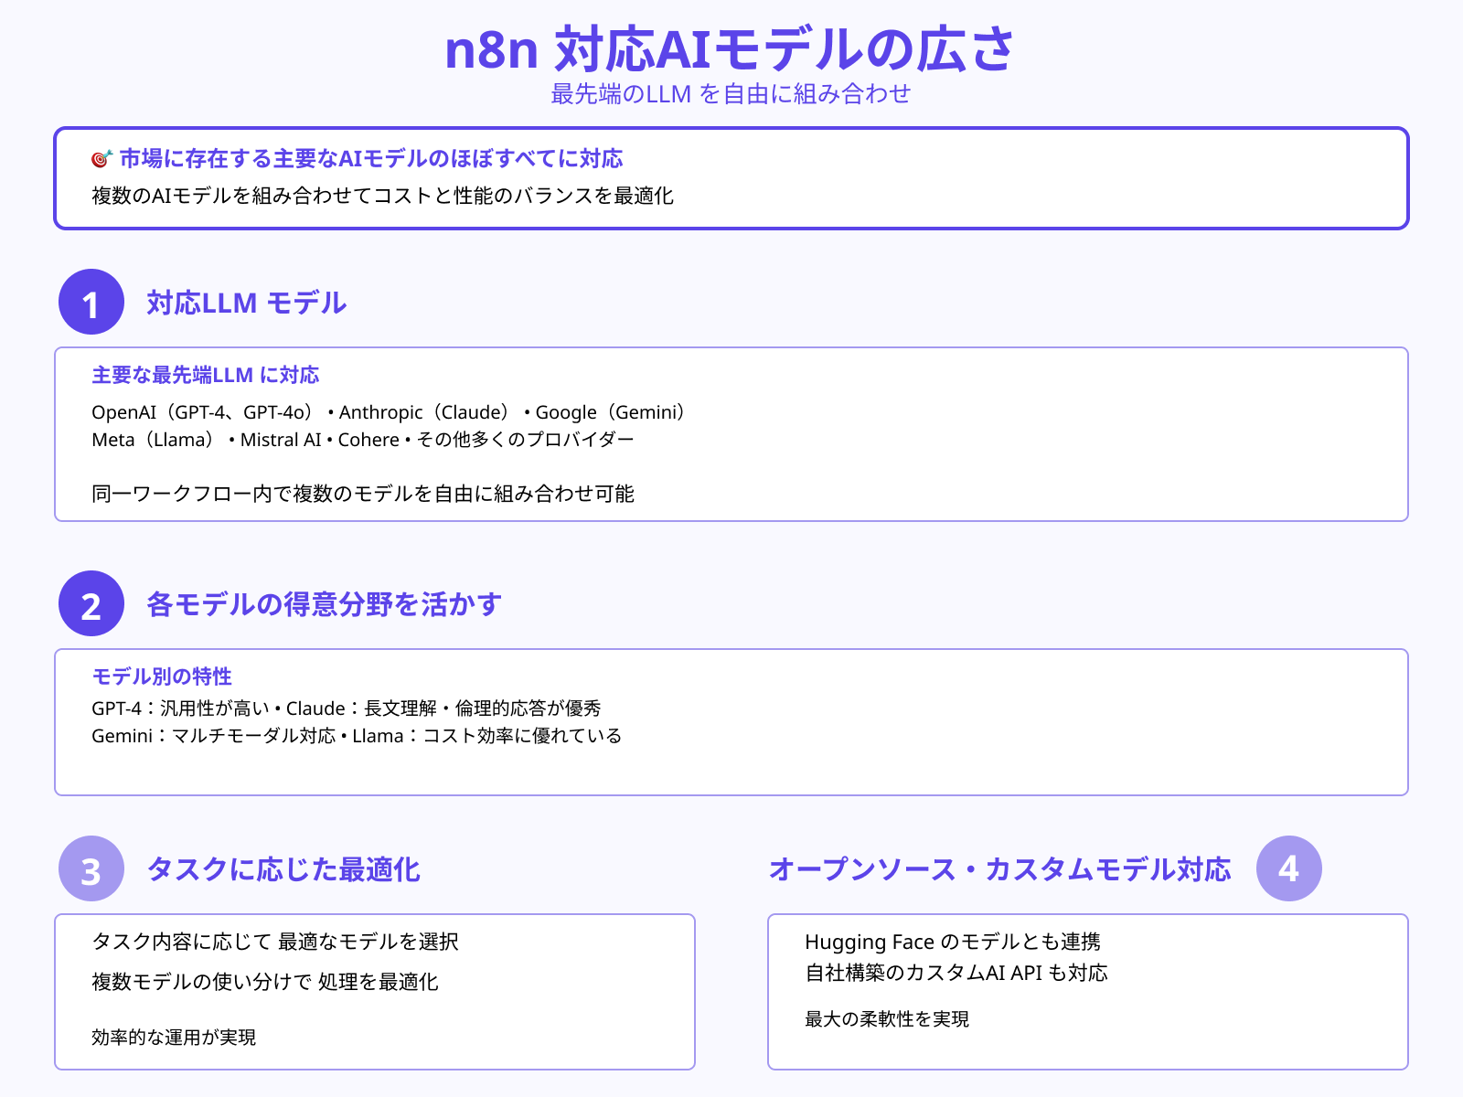Click the subheading "モデル別の特性"
The height and width of the screenshot is (1097, 1463).
[162, 676]
